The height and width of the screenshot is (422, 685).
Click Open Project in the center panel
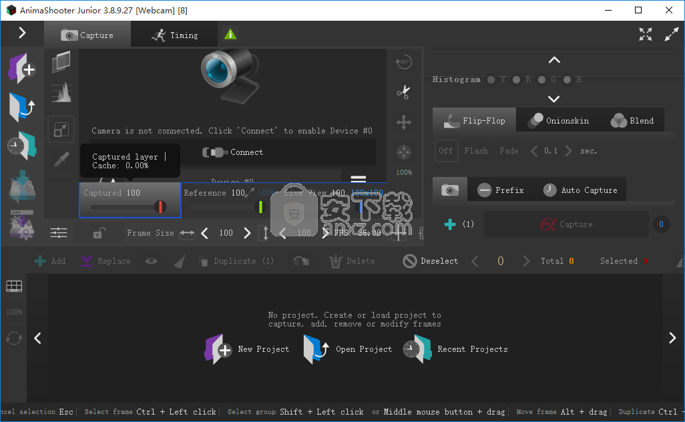coord(348,349)
